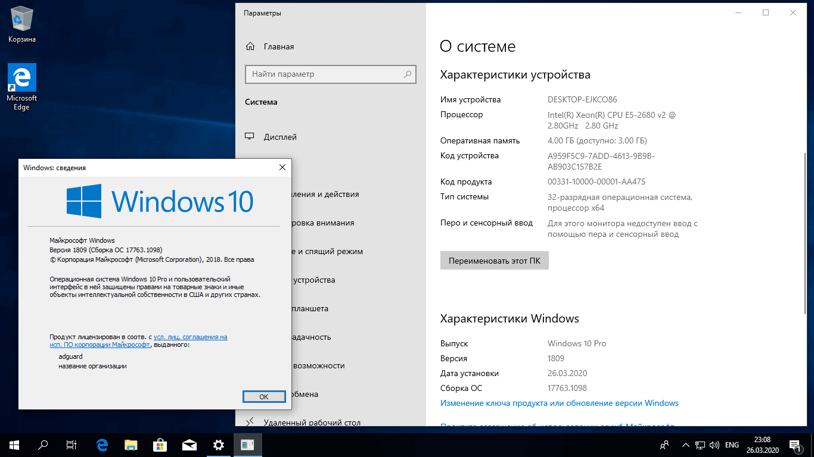Open the Mail app on taskbar
This screenshot has width=814, height=457.
tap(189, 445)
